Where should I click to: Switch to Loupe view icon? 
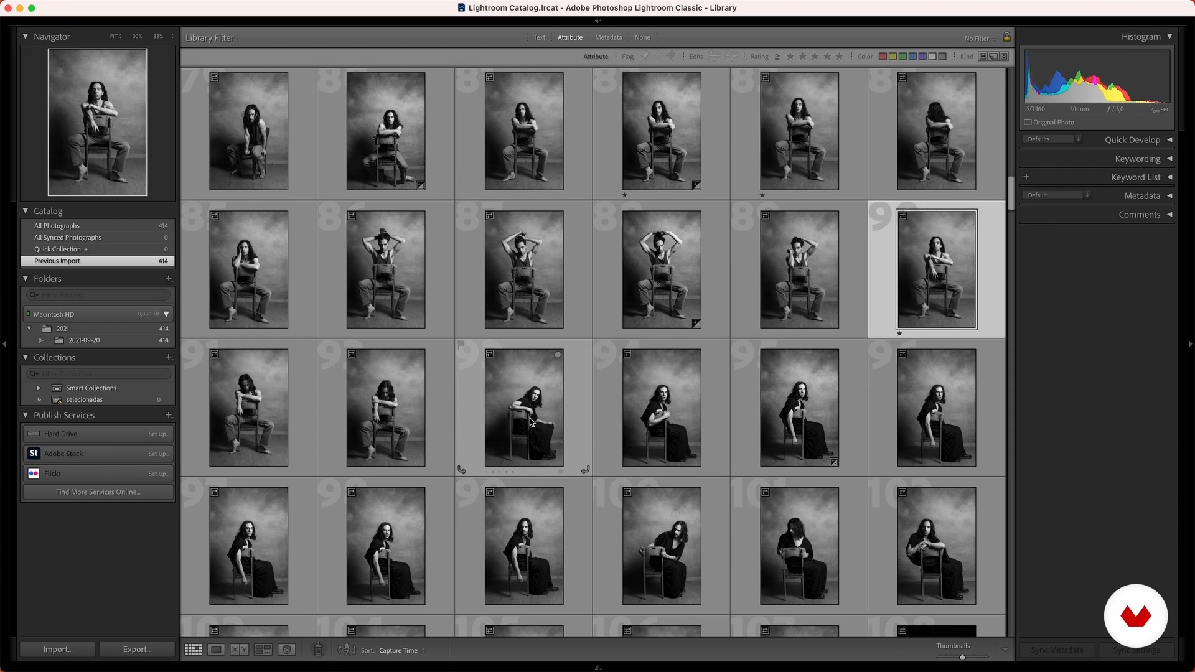pyautogui.click(x=216, y=650)
